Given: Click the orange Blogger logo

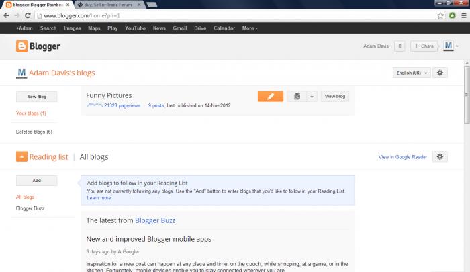Looking at the screenshot, I should pos(38,46).
